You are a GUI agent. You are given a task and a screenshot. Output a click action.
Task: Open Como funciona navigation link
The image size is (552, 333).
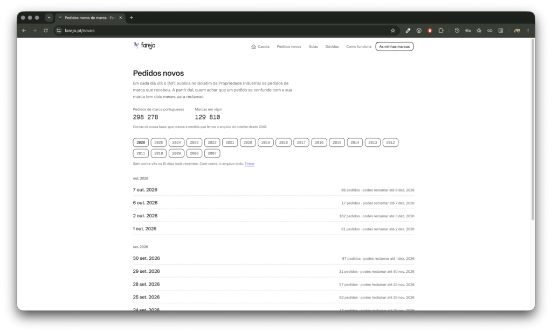358,46
